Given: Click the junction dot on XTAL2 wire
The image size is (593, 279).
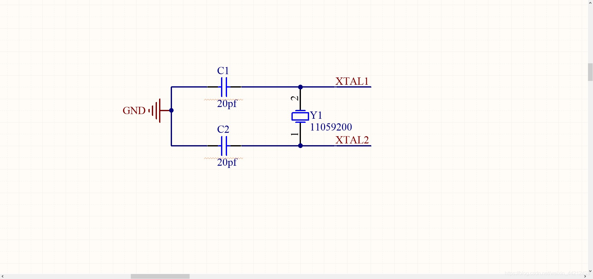Looking at the screenshot, I should [x=300, y=146].
